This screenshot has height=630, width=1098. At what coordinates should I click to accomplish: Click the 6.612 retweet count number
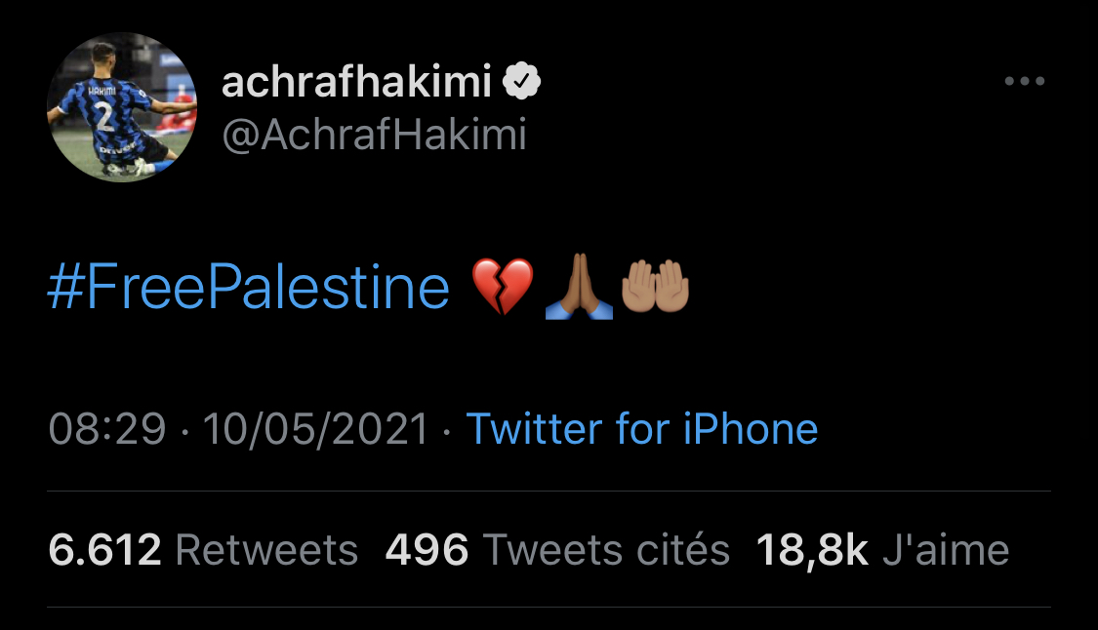[104, 551]
